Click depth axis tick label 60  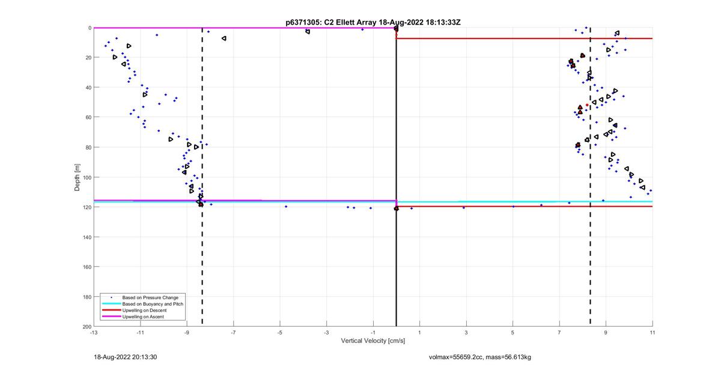pyautogui.click(x=87, y=117)
